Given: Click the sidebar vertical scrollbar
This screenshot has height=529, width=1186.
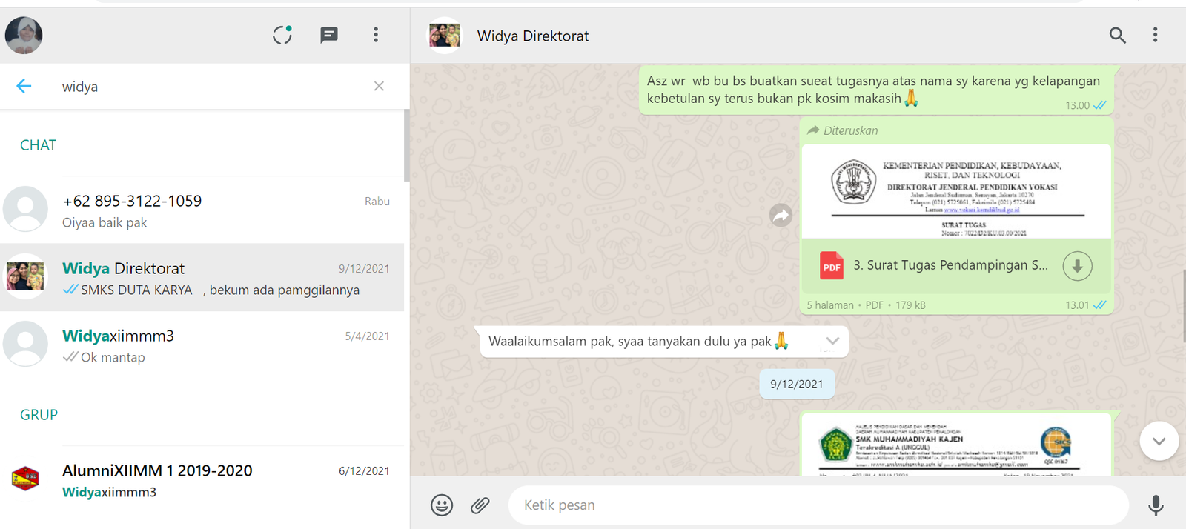Looking at the screenshot, I should [407, 145].
